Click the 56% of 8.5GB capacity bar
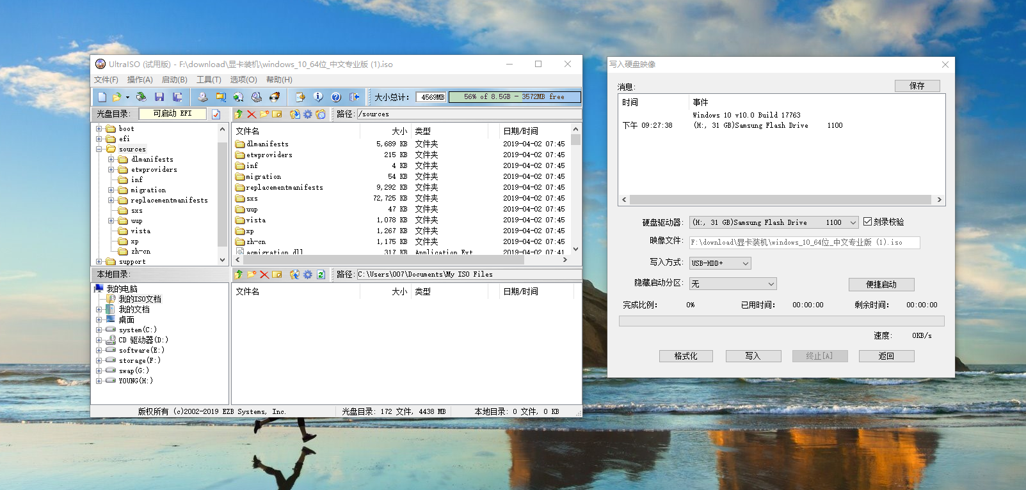1026x490 pixels. pos(515,97)
